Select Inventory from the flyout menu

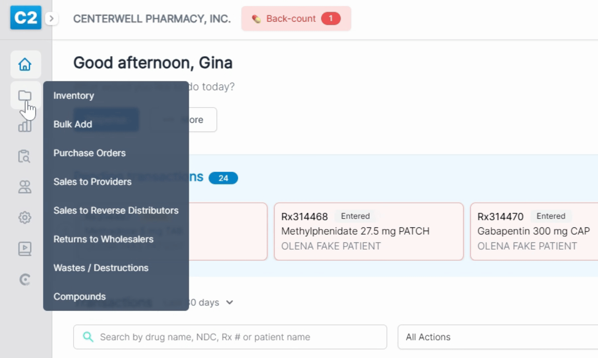click(x=74, y=95)
